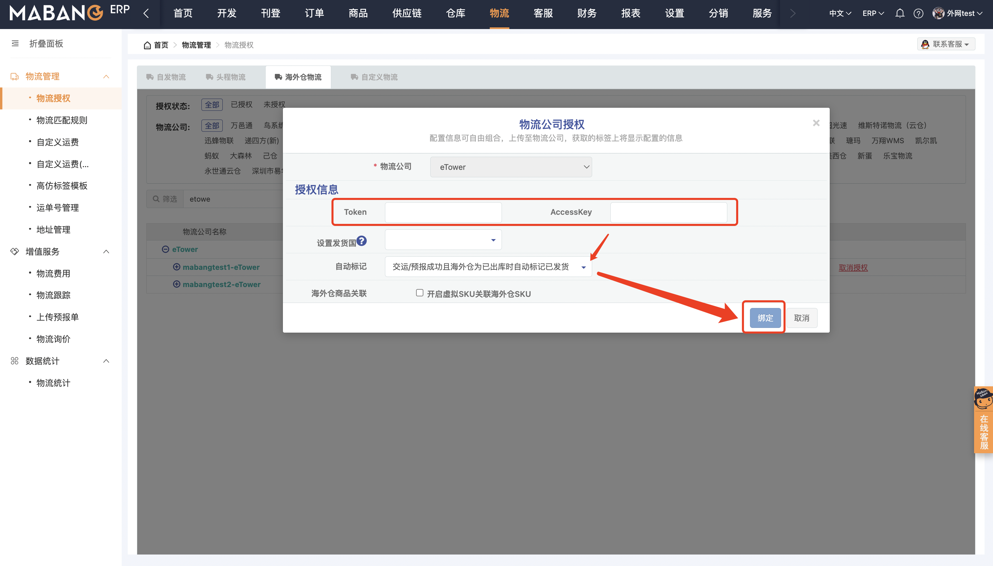The height and width of the screenshot is (566, 993).
Task: Click the 取消授权 link
Action: coord(853,267)
